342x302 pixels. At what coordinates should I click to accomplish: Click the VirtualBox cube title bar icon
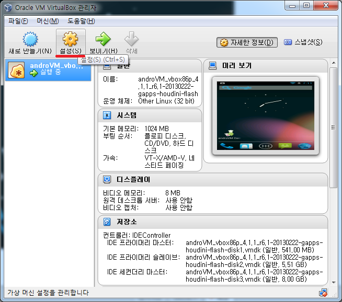click(x=8, y=7)
